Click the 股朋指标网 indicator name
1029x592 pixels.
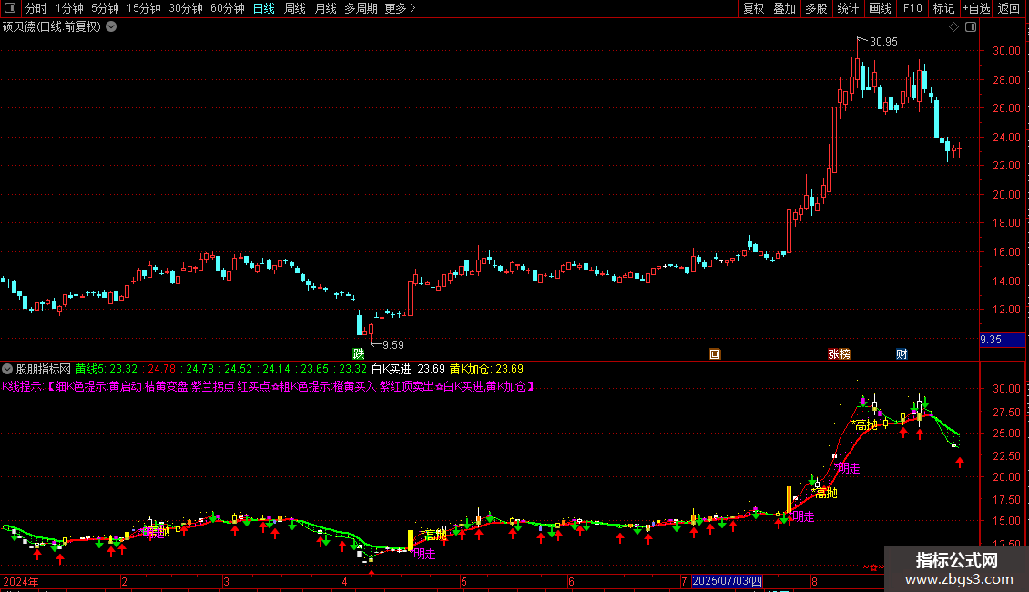pos(44,369)
